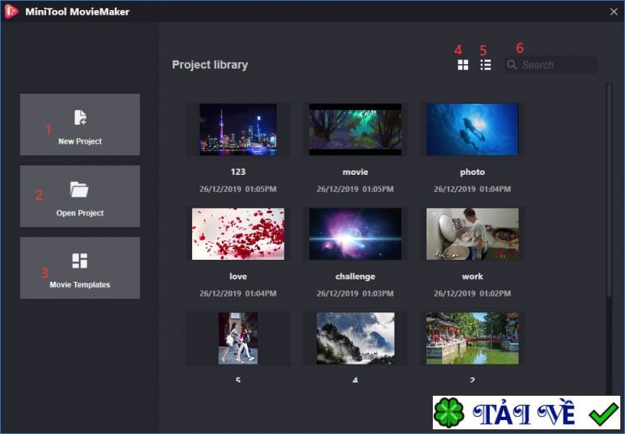The height and width of the screenshot is (434, 625).
Task: Close the MovieMaker launcher window
Action: (x=613, y=12)
